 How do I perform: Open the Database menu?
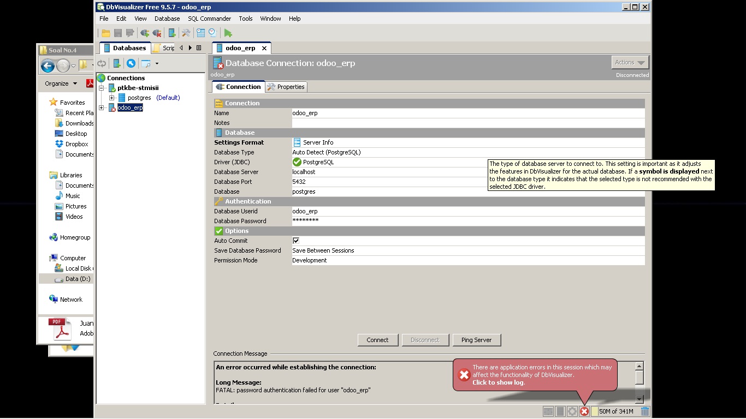click(x=167, y=19)
